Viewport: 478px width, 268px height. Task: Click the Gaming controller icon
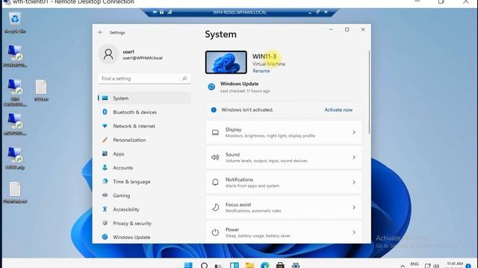coord(105,195)
